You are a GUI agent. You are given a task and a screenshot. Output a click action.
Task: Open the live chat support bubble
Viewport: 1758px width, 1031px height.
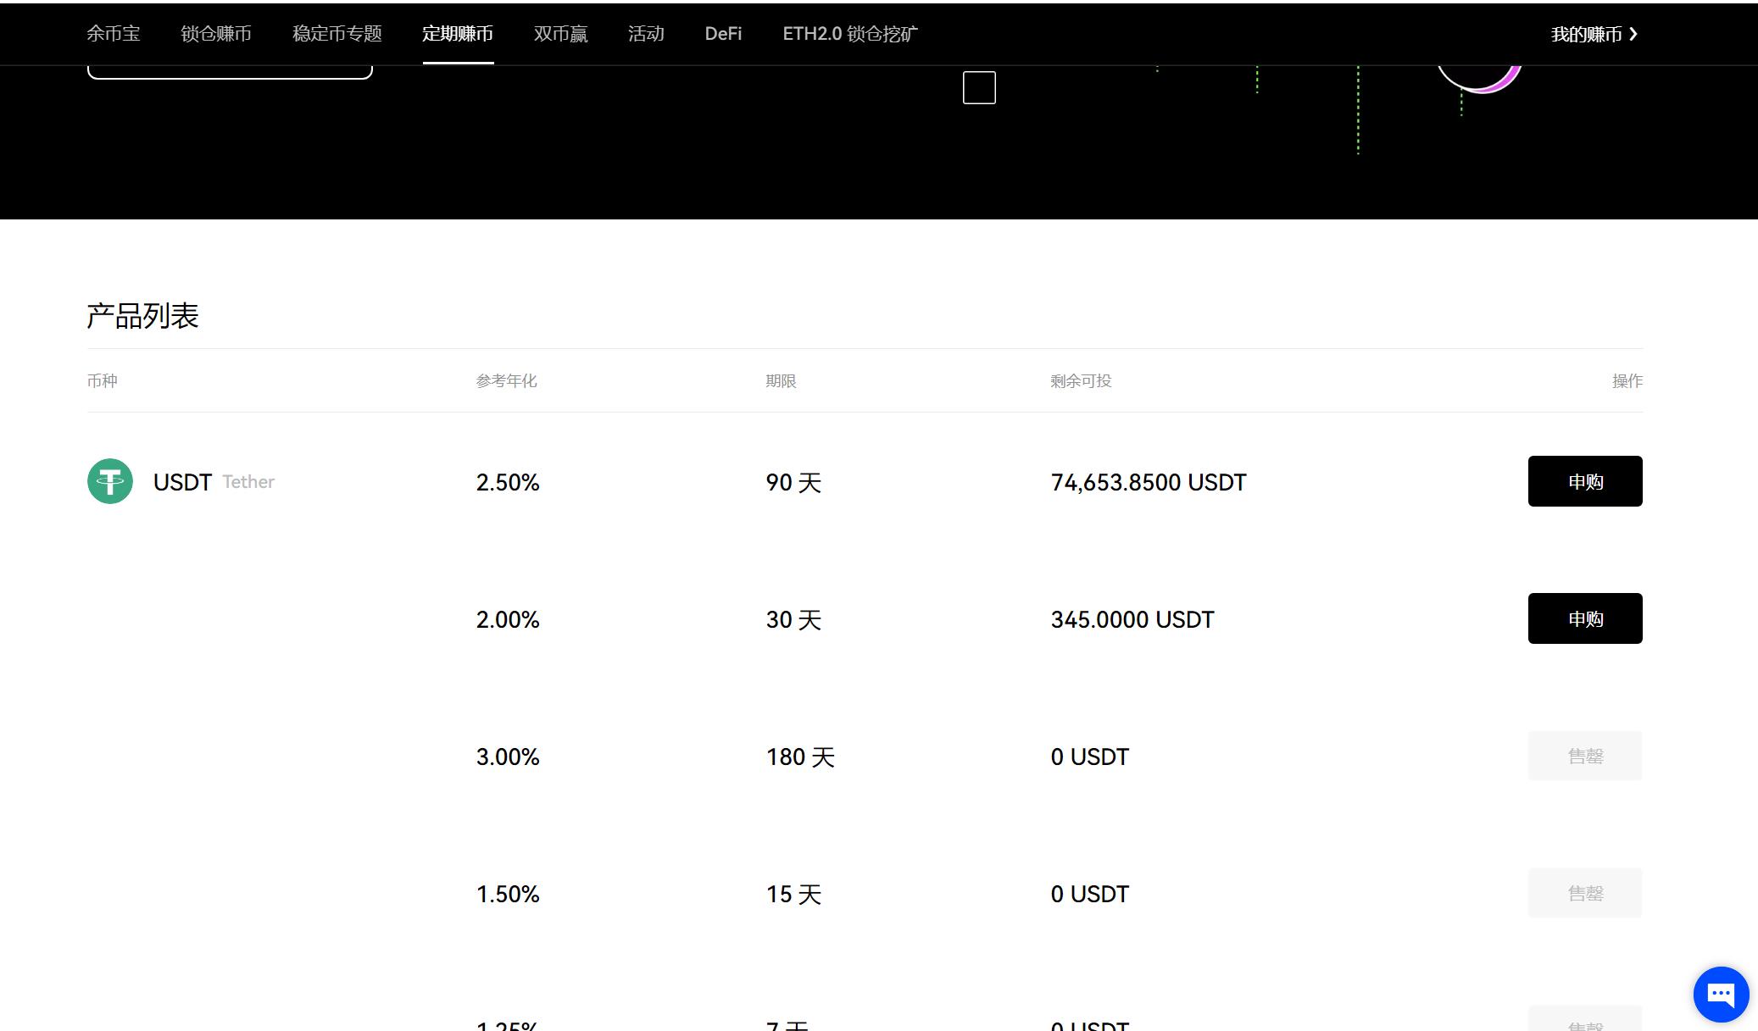tap(1721, 994)
